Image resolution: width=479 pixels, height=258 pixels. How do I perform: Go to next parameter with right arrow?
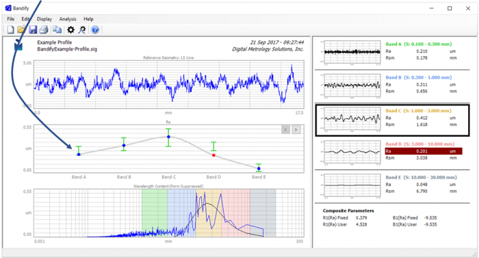(296, 129)
